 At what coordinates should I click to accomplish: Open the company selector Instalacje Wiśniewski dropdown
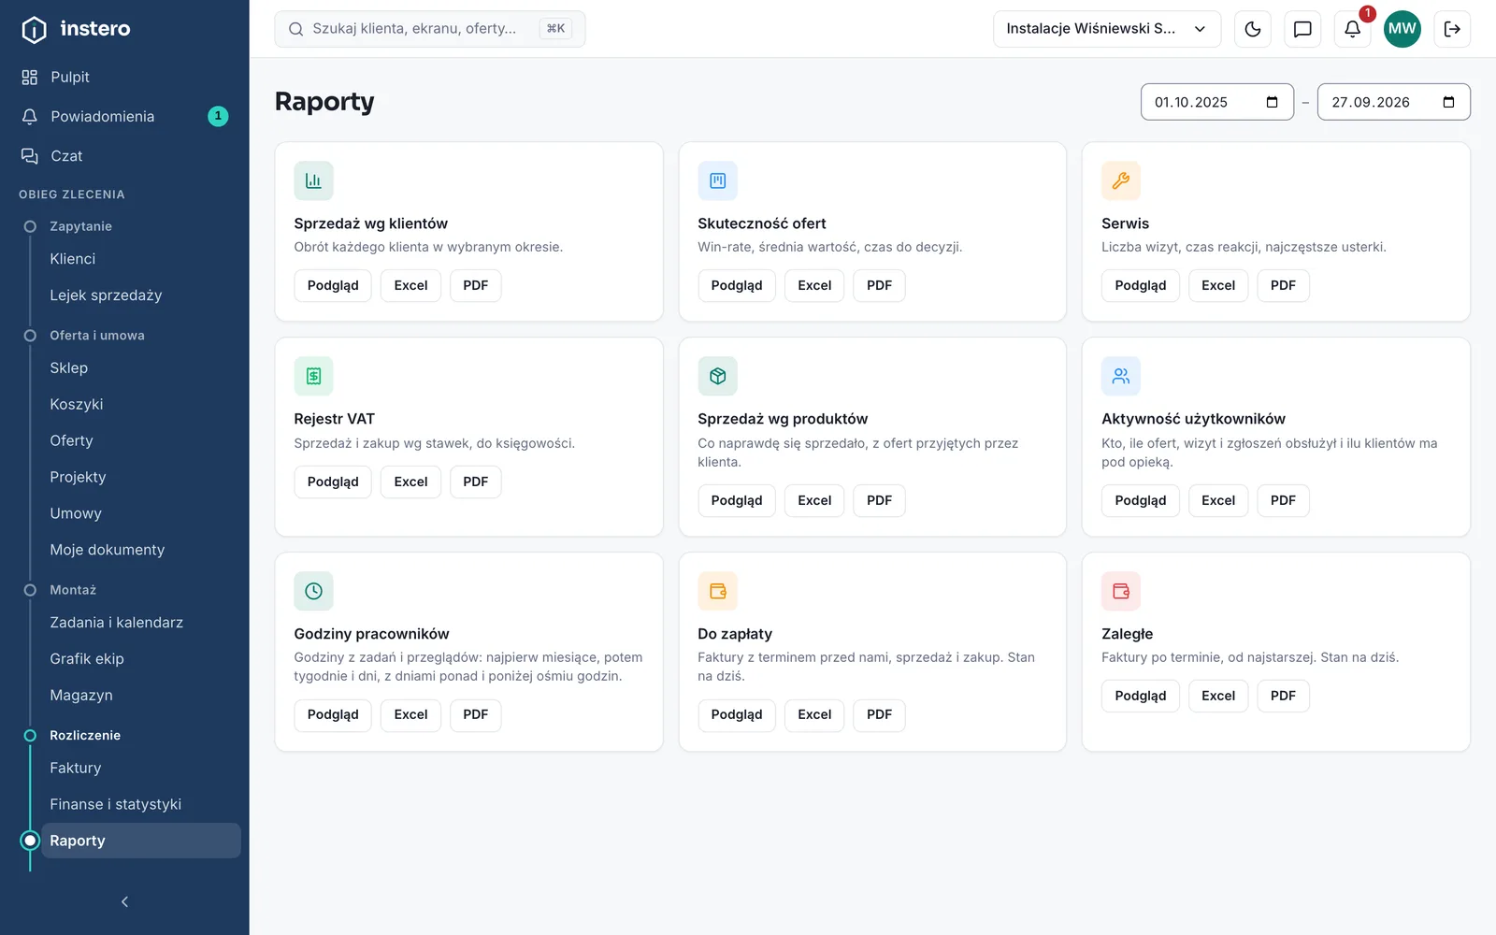[x=1107, y=29]
